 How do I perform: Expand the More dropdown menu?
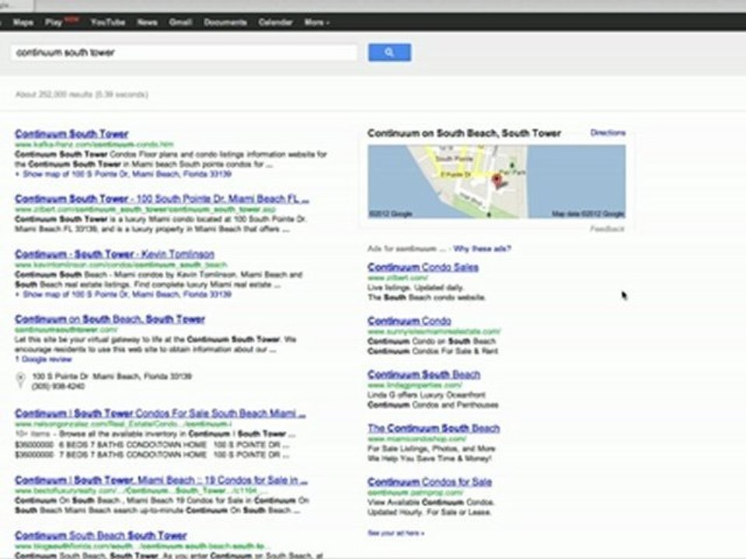pos(316,23)
